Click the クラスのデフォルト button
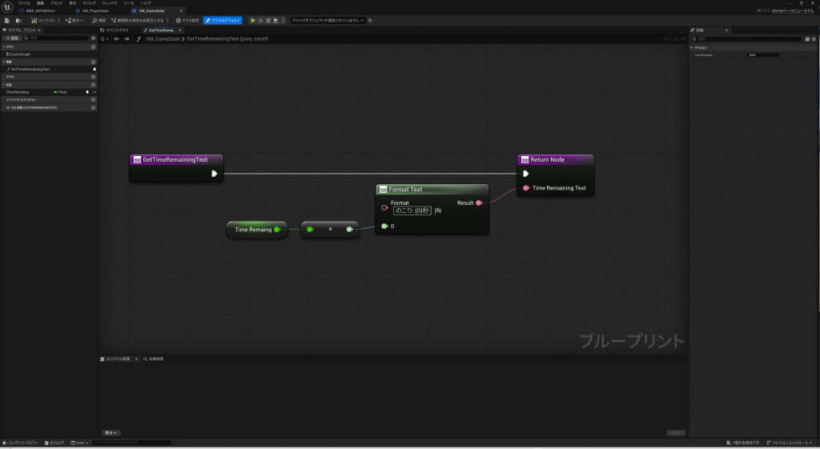Viewport: 820px width, 449px height. (223, 20)
